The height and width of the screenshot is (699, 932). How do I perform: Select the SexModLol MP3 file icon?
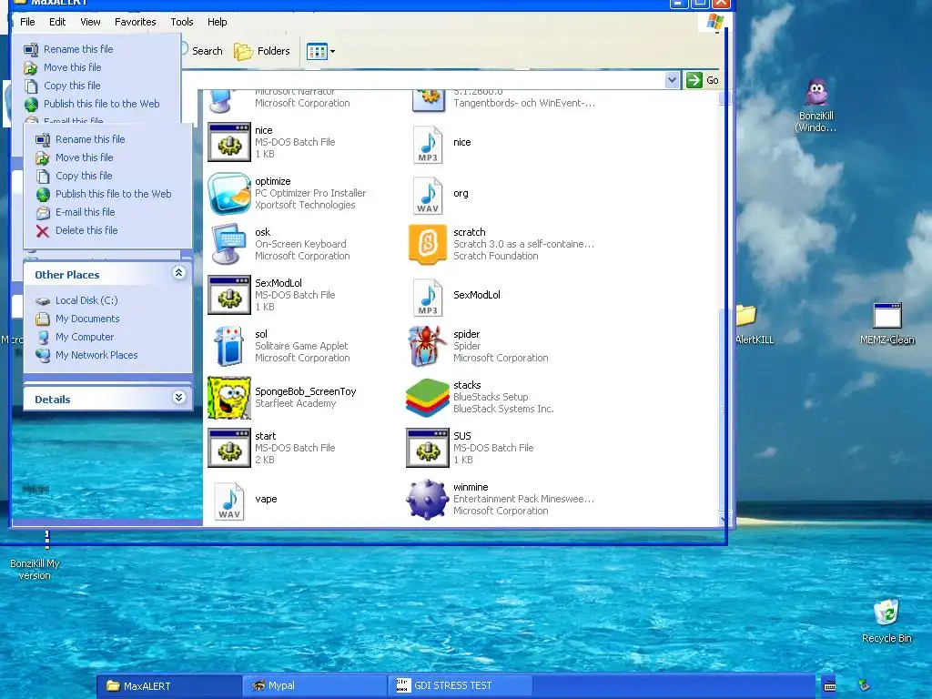pos(428,298)
